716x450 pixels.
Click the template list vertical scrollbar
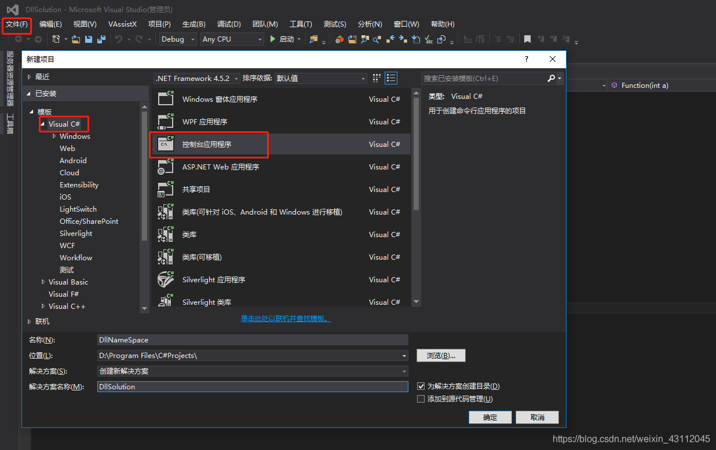click(x=415, y=150)
